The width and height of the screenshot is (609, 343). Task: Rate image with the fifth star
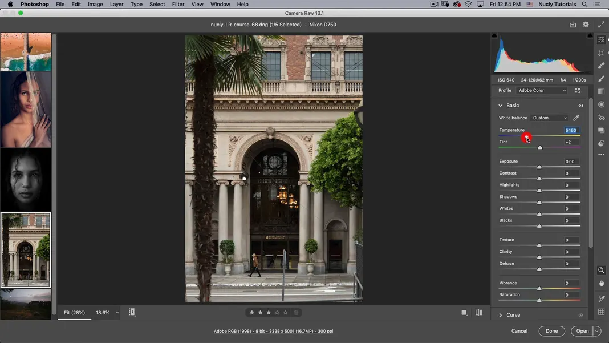[x=286, y=313]
